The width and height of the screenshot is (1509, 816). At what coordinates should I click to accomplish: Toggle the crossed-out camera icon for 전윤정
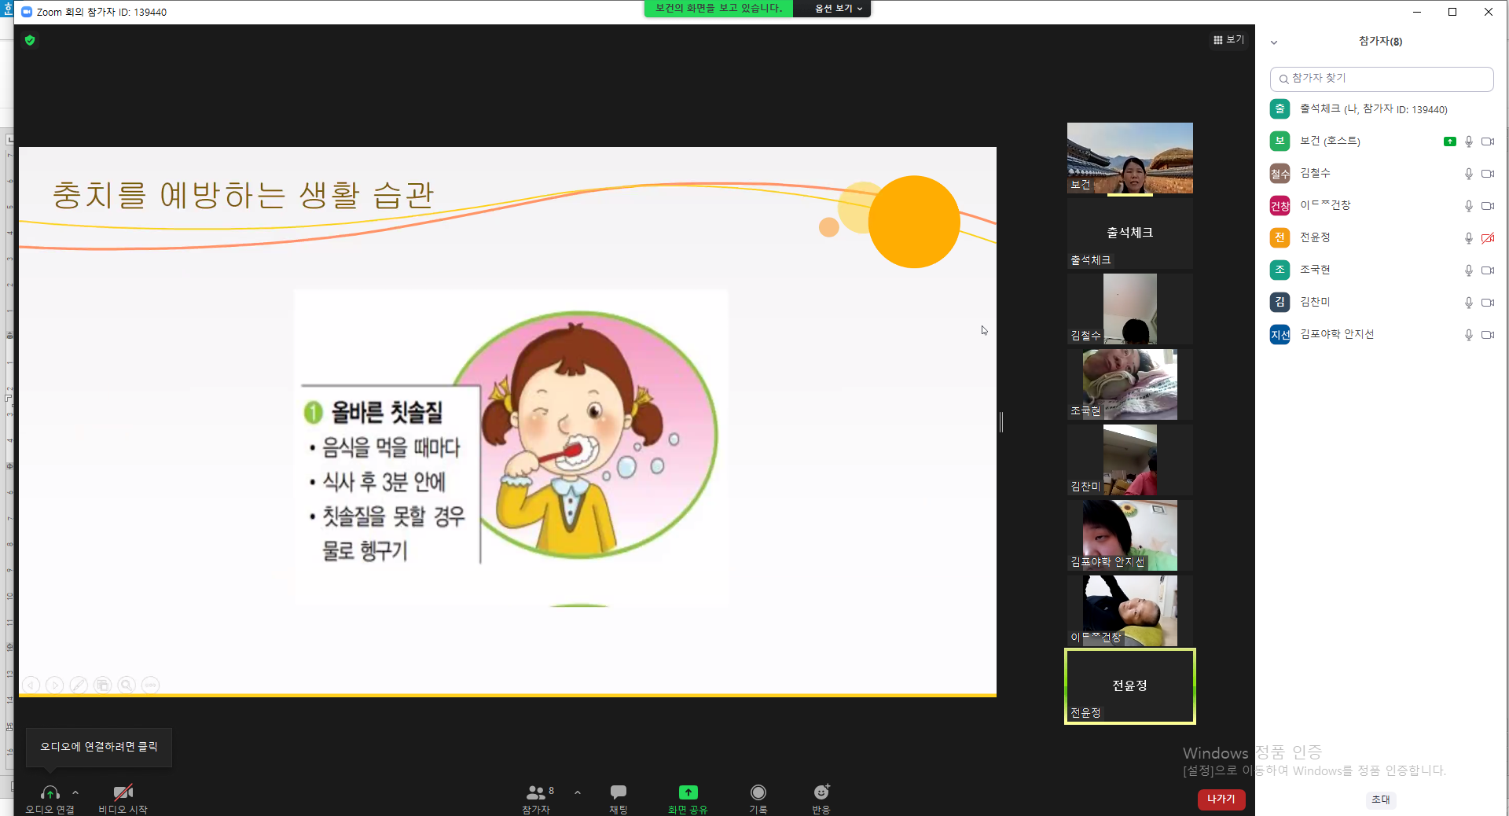[x=1488, y=238]
